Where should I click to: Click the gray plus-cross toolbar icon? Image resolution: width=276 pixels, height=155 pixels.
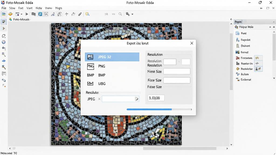pos(67,14)
